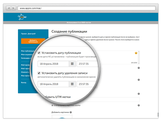Click the help icon just above the UTM input
161x121 pixels.
coord(139,94)
